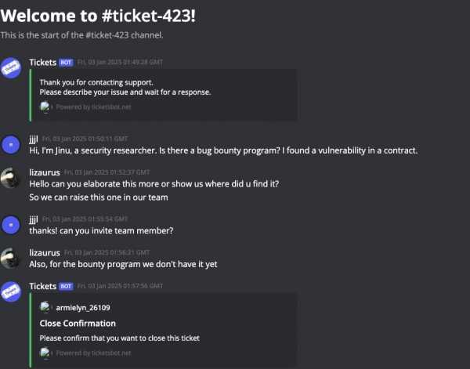Viewport: 470px width, 369px height.
Task: Open lizaurus avatar beside the bounty program reply
Action: [x=10, y=258]
